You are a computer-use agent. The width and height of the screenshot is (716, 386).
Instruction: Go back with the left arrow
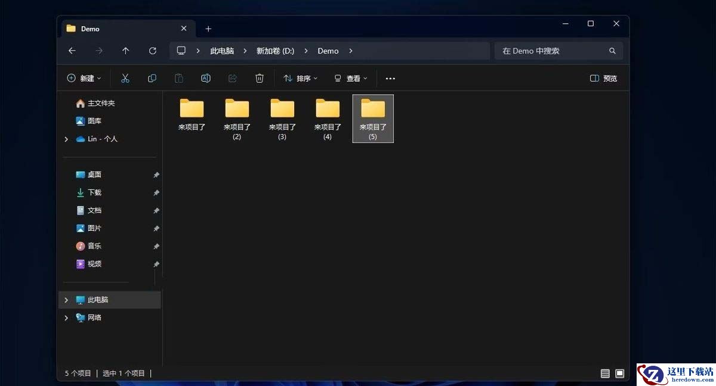coord(72,51)
